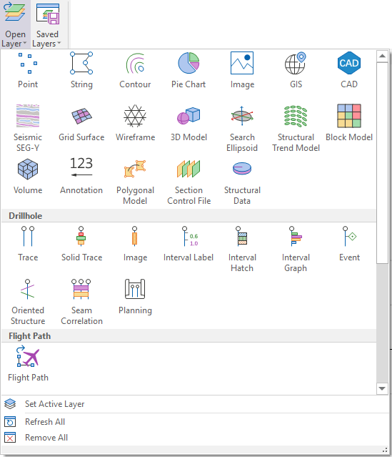The image size is (392, 457).
Task: Click Set Active Layer menu entry
Action: 195,404
